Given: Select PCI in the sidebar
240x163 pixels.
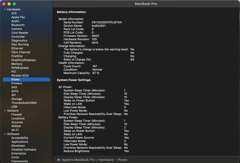Looking at the screenshot, I should click(13, 72).
